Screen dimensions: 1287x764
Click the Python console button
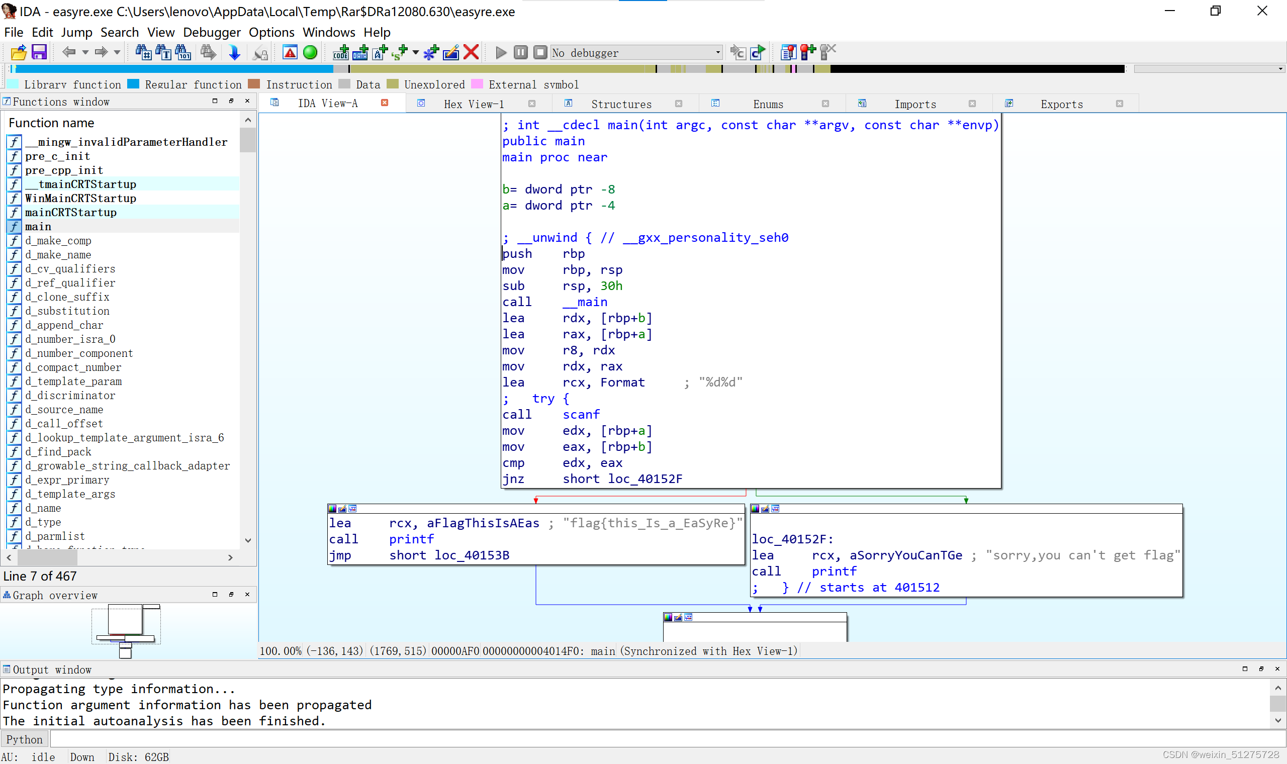coord(24,740)
